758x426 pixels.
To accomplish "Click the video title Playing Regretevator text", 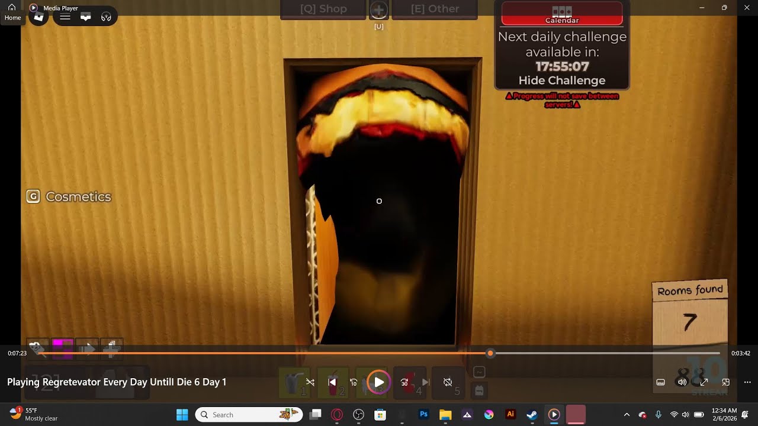I will tap(117, 382).
